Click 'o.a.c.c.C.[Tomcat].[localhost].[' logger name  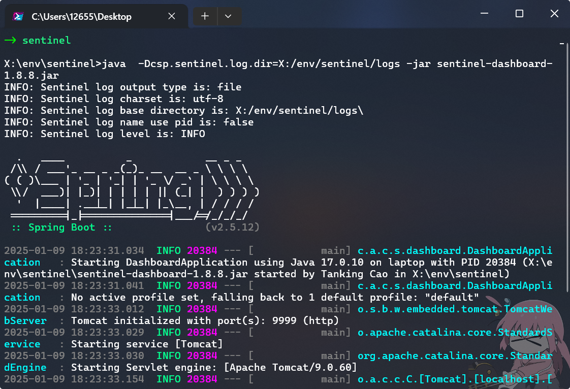click(x=455, y=379)
